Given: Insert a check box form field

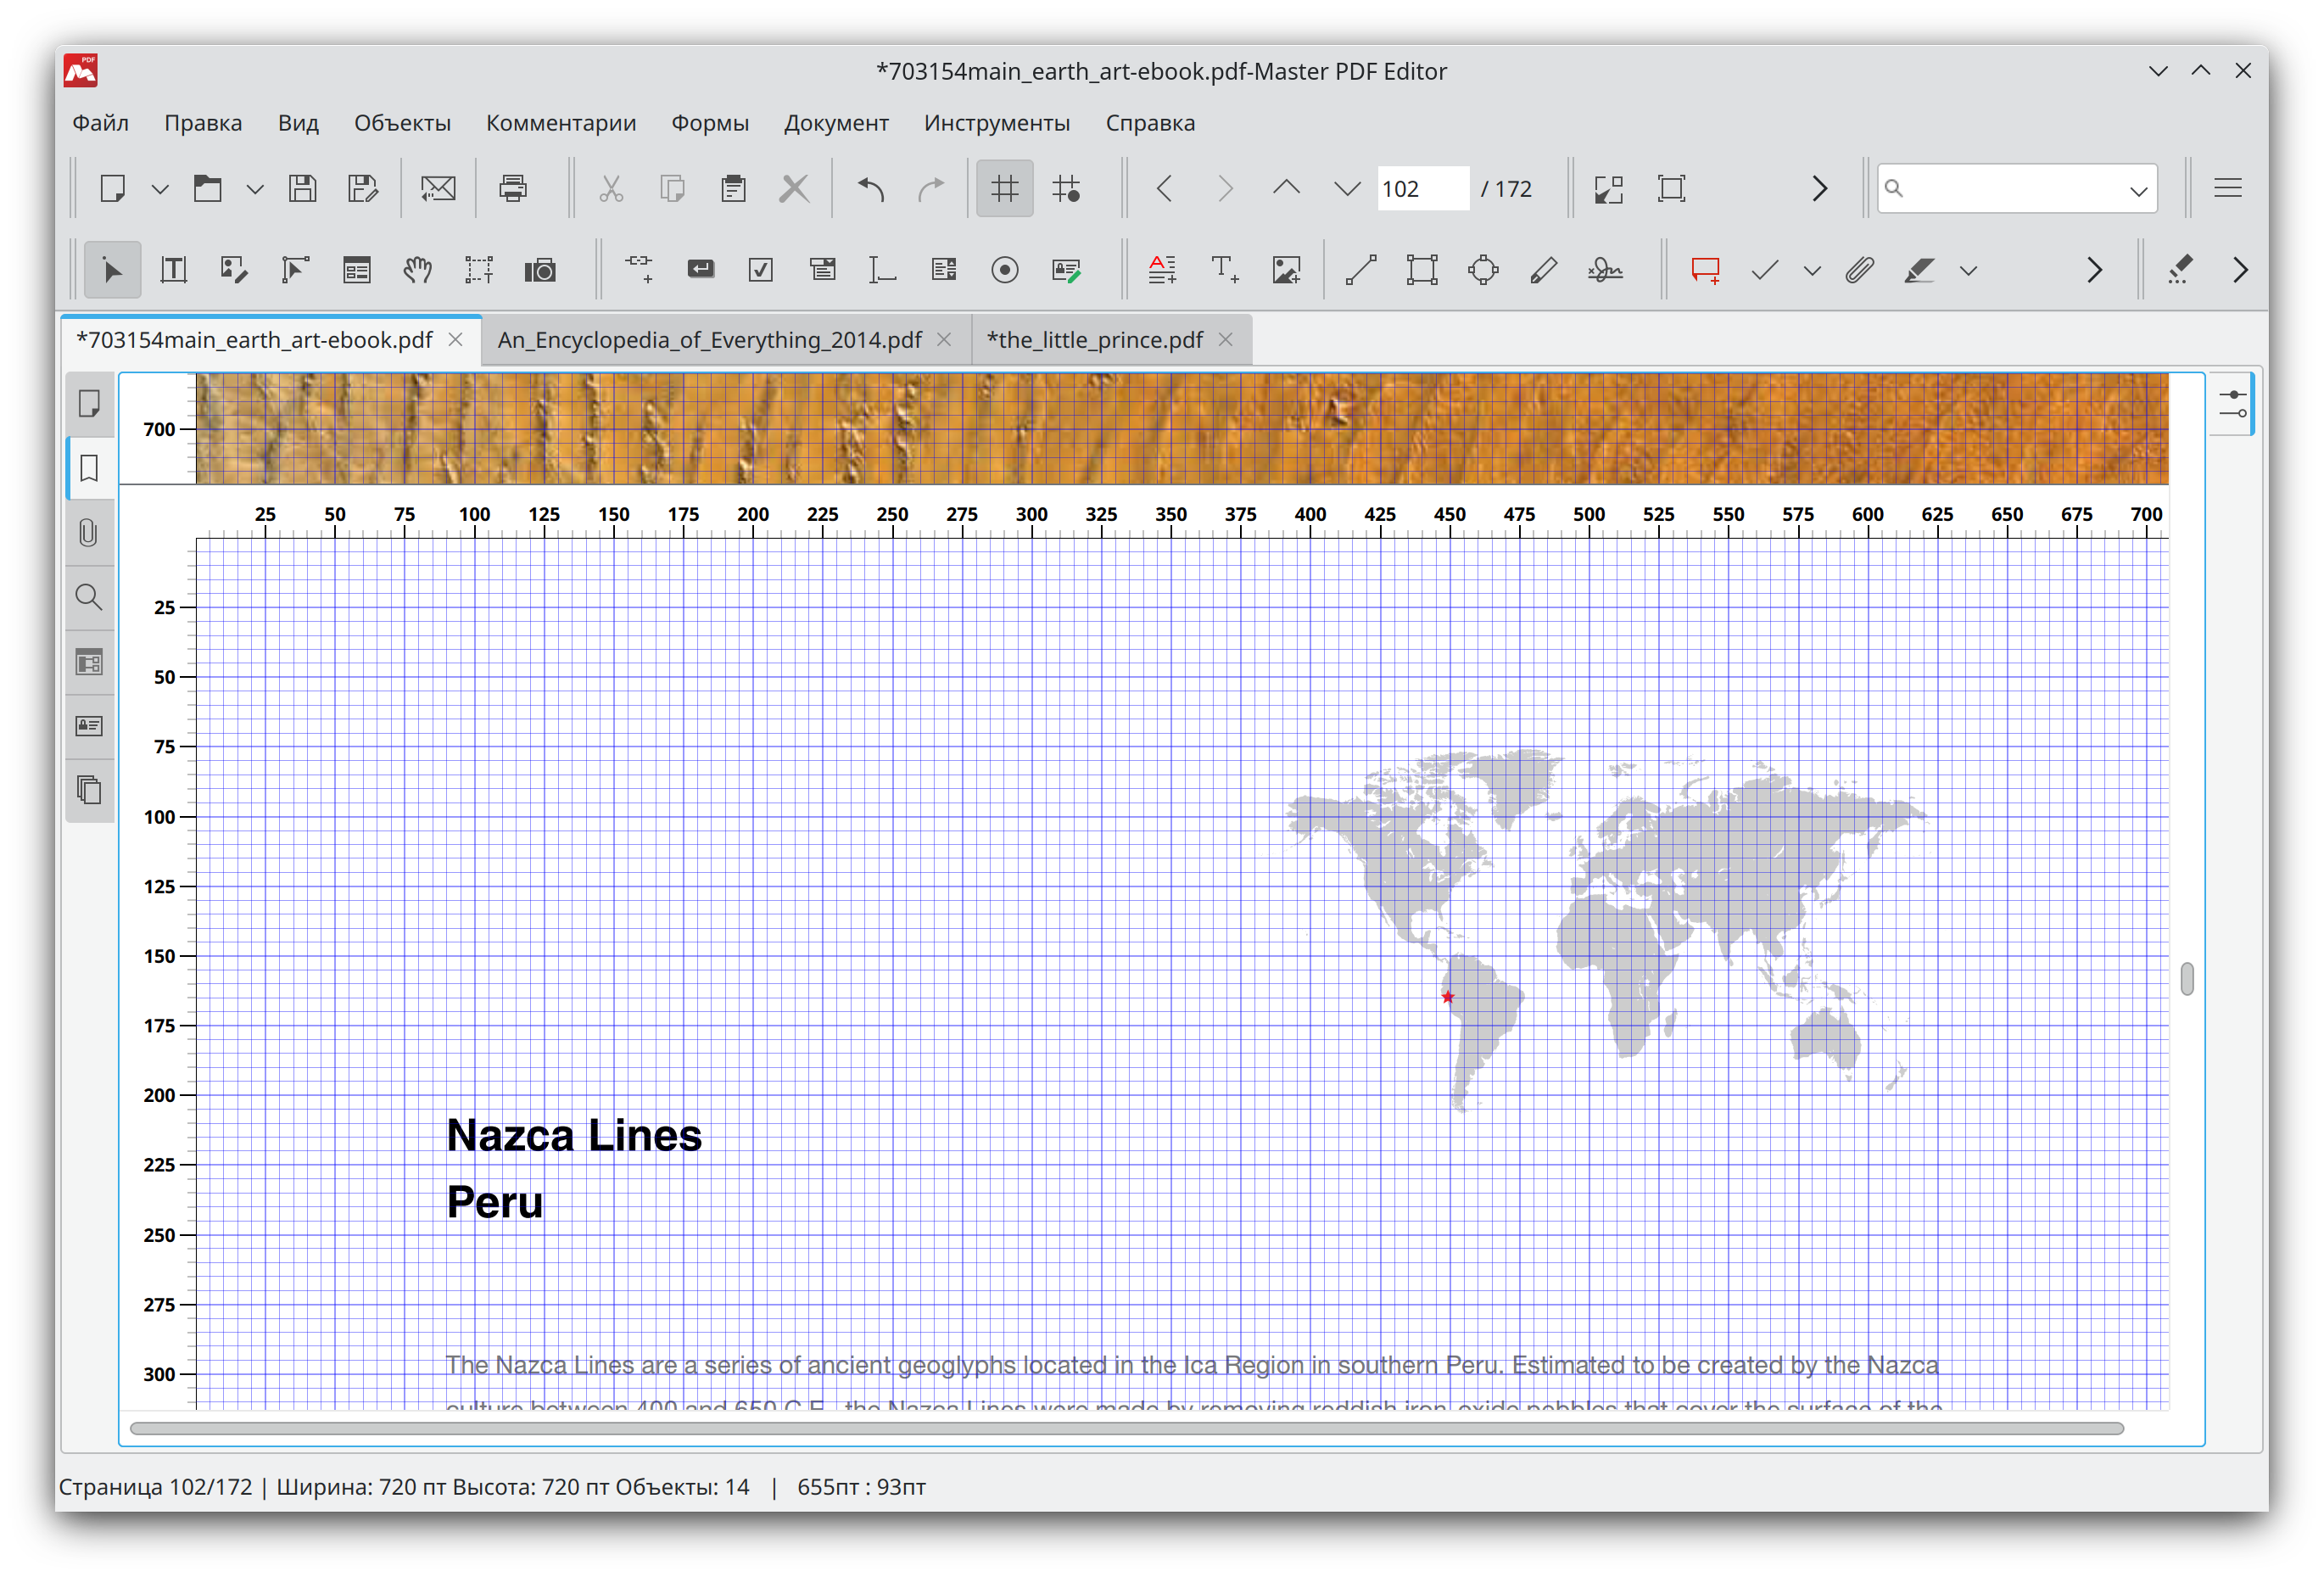Looking at the screenshot, I should click(761, 270).
